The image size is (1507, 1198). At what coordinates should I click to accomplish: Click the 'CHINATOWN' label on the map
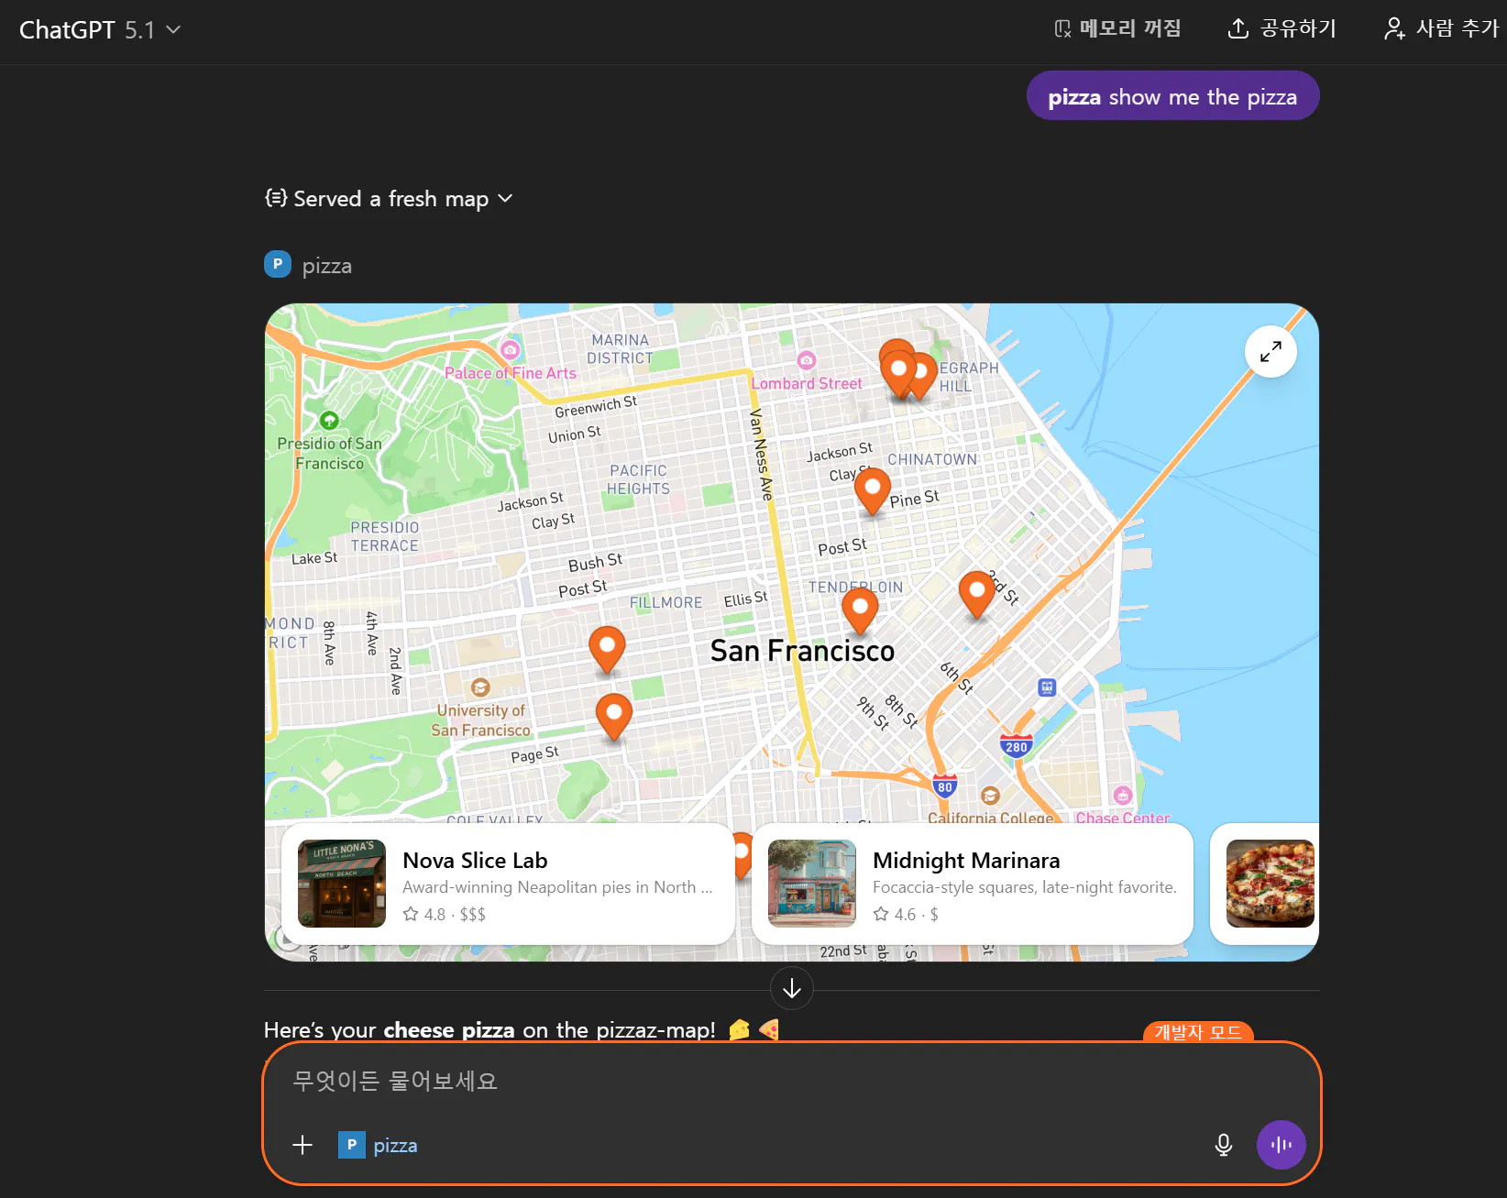tap(932, 459)
